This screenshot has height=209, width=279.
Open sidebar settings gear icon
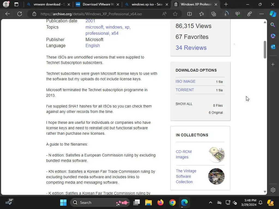point(273,190)
